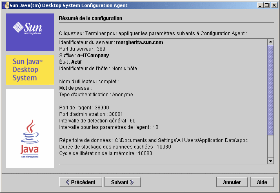Image resolution: width=280 pixels, height=193 pixels.
Task: Click the 'Résumé de la configuration' heading
Action: [x=91, y=18]
